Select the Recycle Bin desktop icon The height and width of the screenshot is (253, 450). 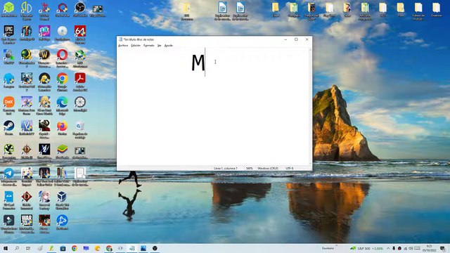(80, 129)
